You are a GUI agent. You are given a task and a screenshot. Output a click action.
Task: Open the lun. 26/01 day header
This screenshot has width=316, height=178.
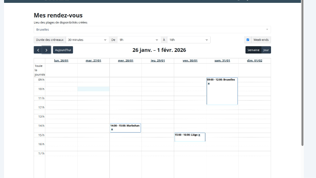pos(61,60)
